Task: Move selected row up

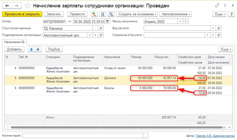Action: (32, 49)
